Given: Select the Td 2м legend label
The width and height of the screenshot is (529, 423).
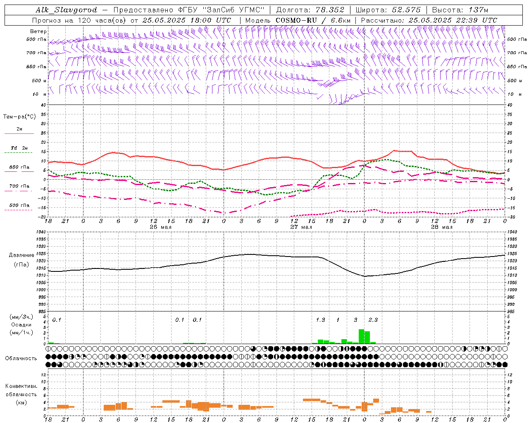Looking at the screenshot, I should coord(19,148).
